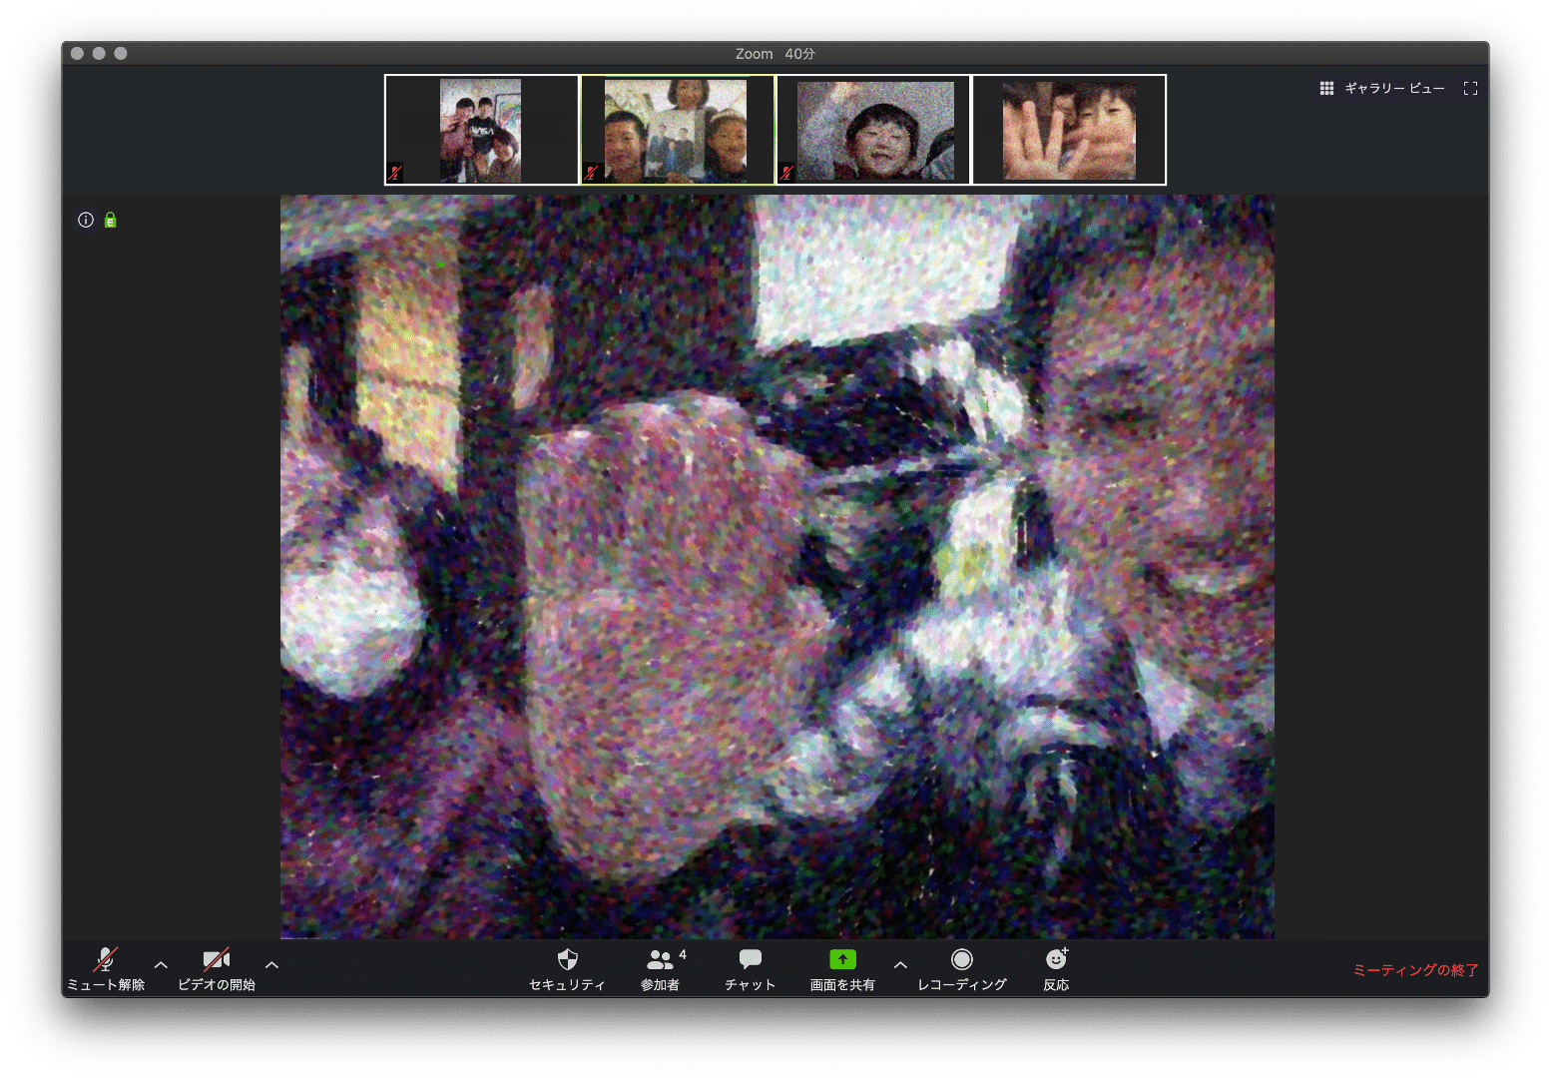The height and width of the screenshot is (1078, 1549).
Task: Switch to ギャラリー ビュー gallery view
Action: tap(1382, 89)
